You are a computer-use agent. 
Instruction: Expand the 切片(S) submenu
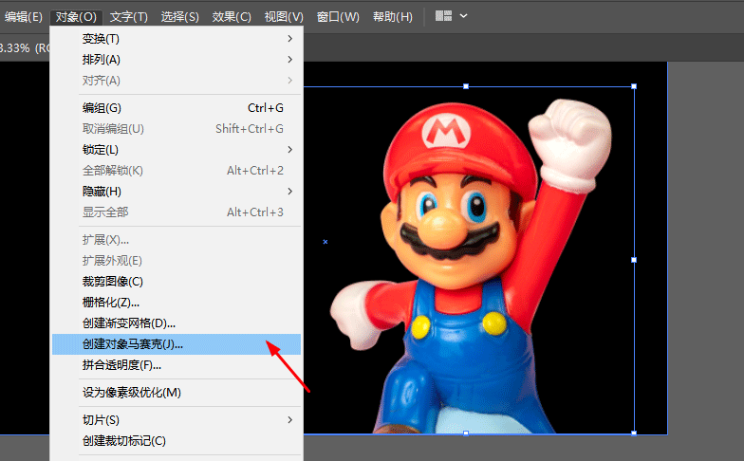coord(177,420)
